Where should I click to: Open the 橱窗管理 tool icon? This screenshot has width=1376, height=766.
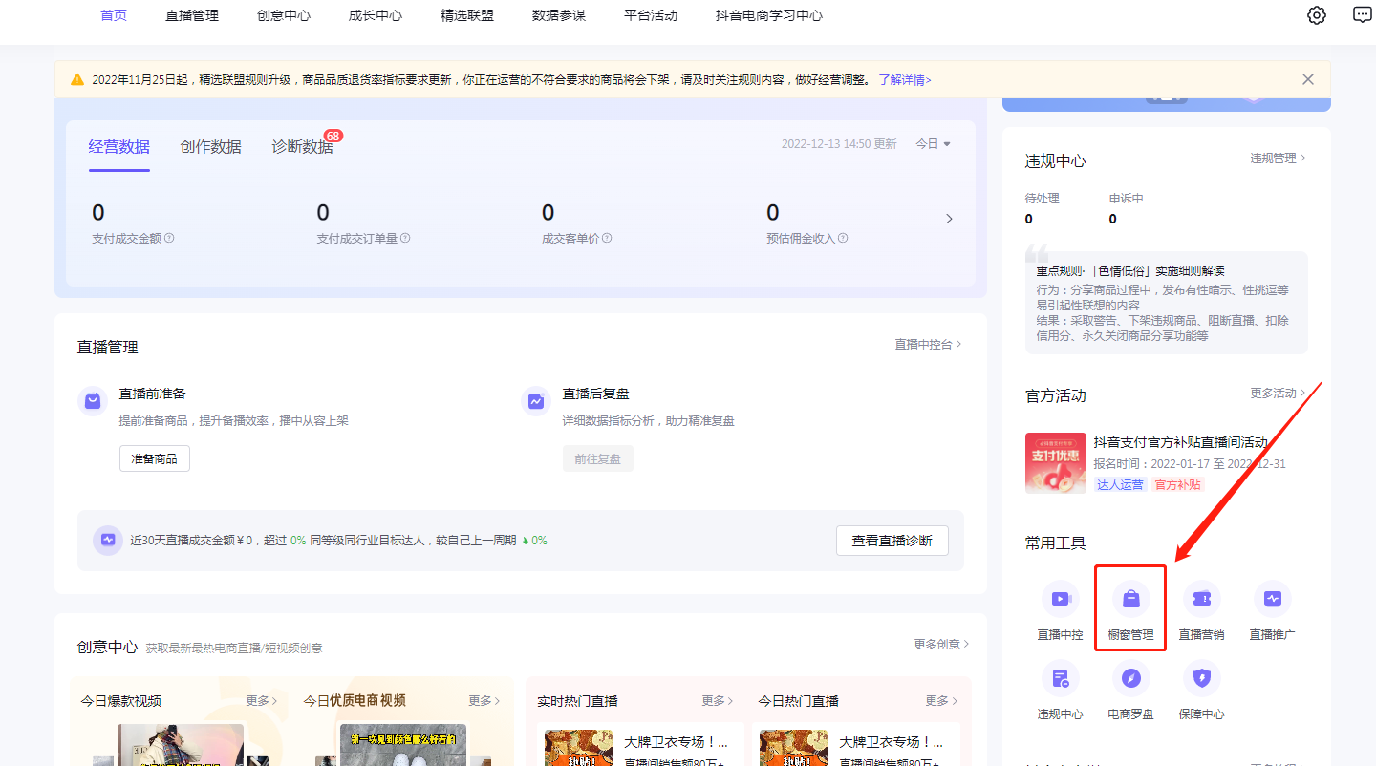pos(1130,599)
